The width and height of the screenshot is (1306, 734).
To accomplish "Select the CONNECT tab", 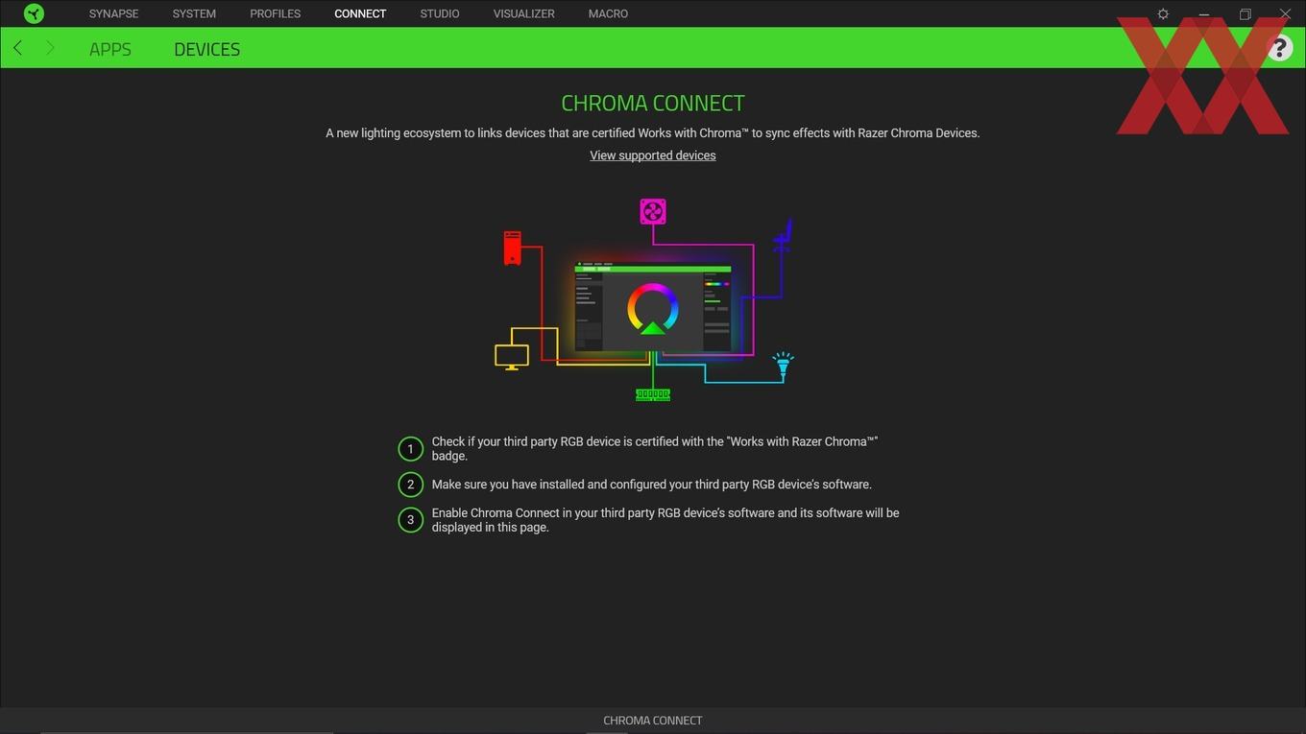I will pos(360,13).
